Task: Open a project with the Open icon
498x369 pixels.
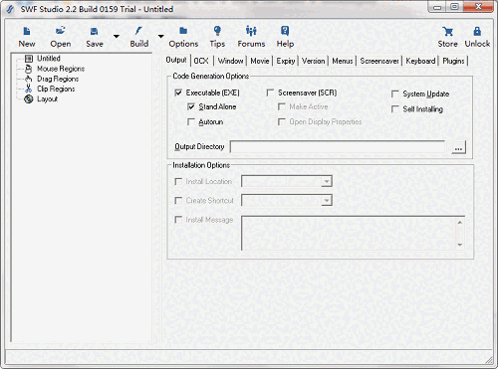Action: (x=61, y=31)
